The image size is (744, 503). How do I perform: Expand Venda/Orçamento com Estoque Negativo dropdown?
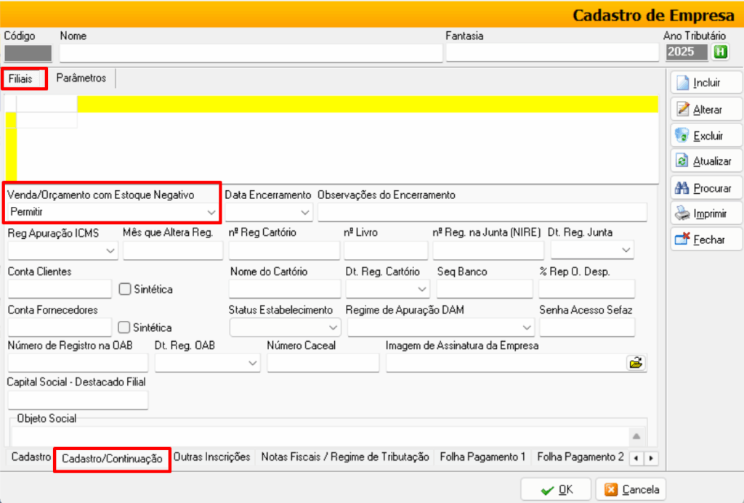pyautogui.click(x=211, y=213)
